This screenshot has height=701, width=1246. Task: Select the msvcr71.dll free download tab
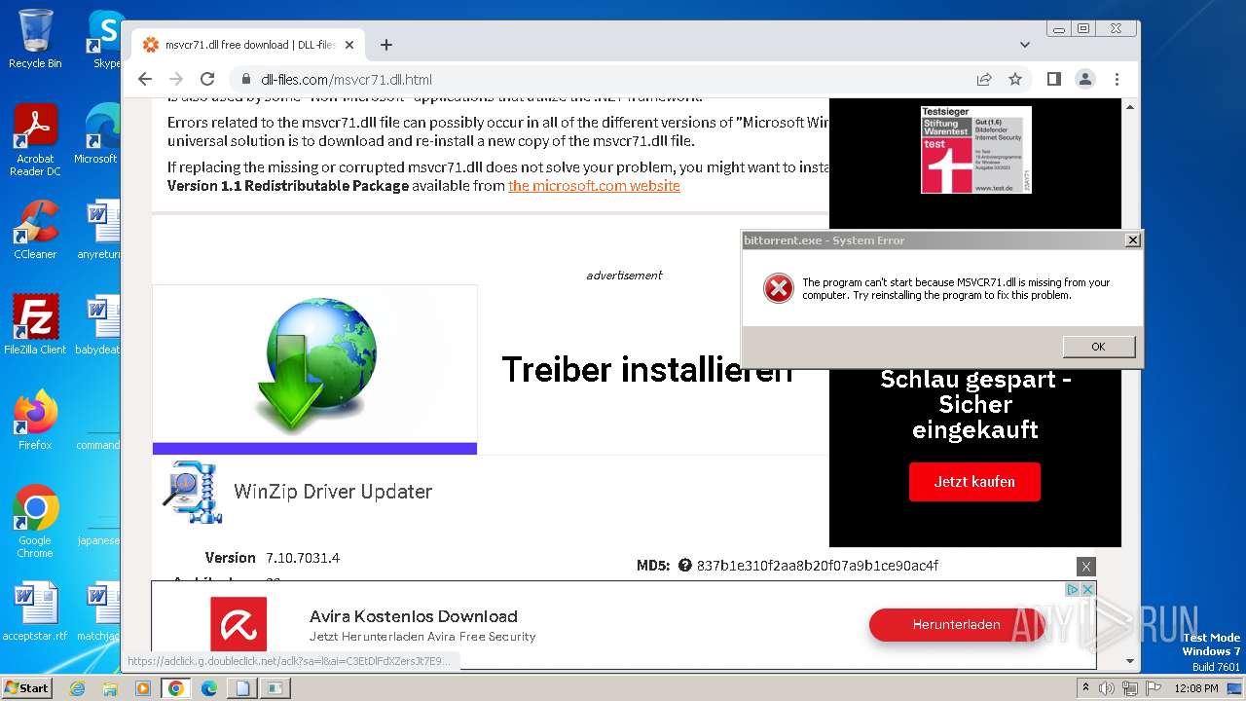[248, 45]
